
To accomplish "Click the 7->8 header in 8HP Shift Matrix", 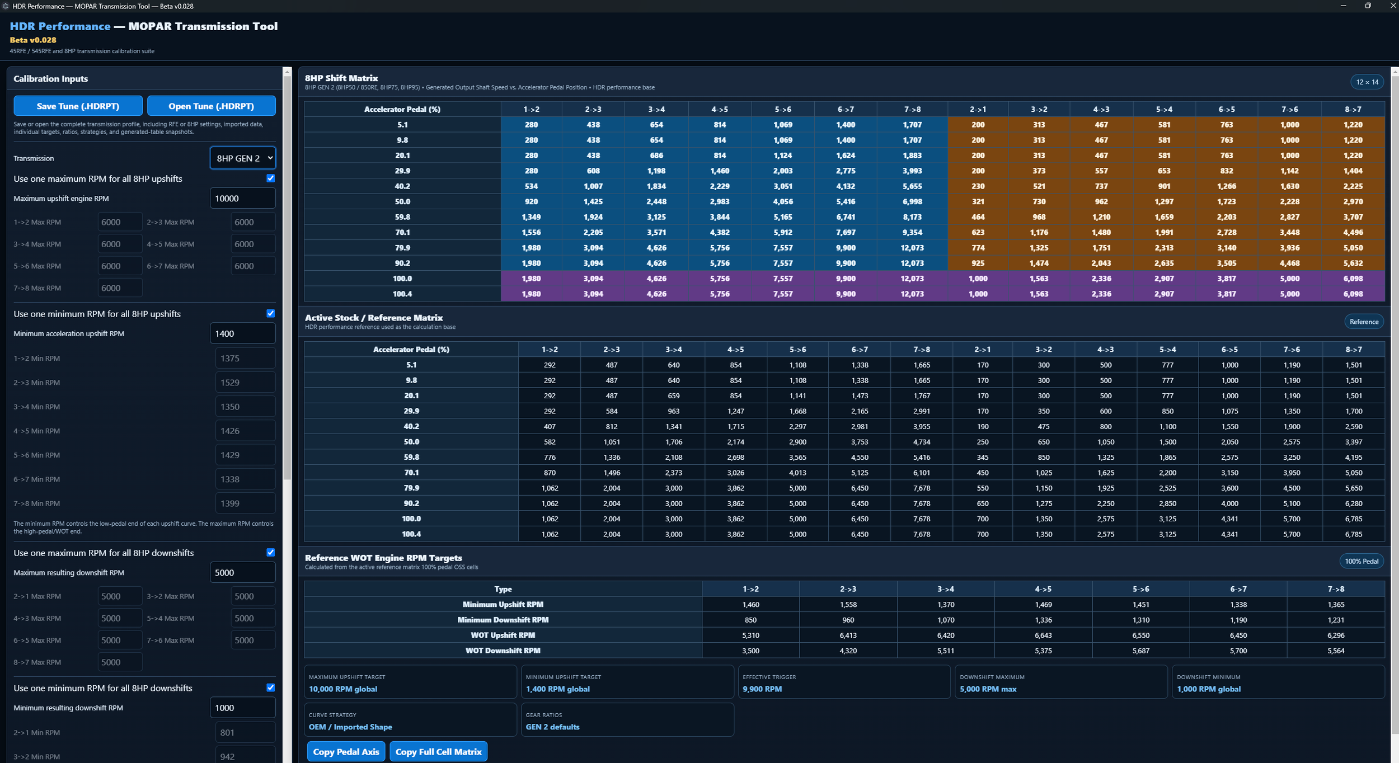I will (912, 109).
